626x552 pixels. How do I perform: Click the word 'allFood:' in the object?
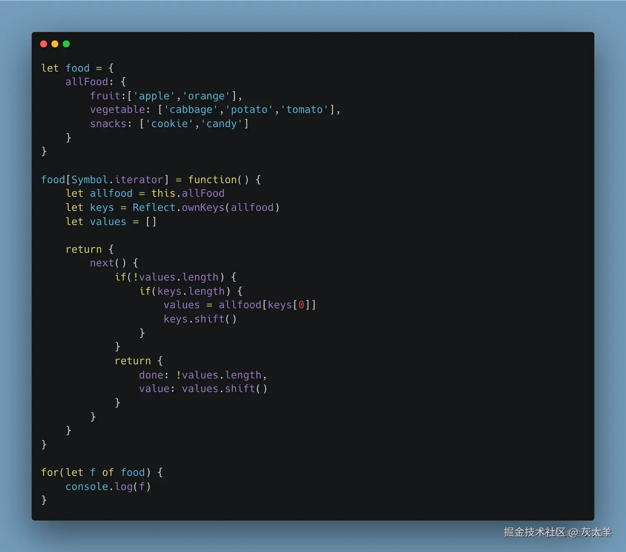click(x=89, y=82)
